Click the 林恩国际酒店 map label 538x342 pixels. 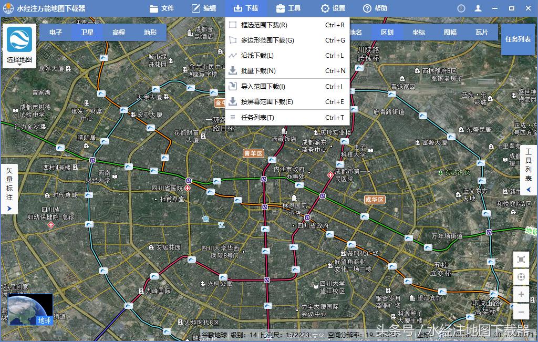[x=295, y=209]
